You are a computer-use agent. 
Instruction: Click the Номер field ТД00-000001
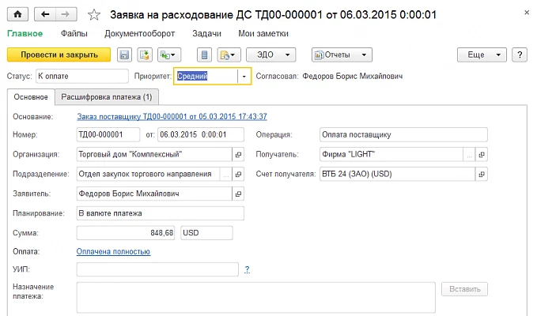[x=108, y=135]
